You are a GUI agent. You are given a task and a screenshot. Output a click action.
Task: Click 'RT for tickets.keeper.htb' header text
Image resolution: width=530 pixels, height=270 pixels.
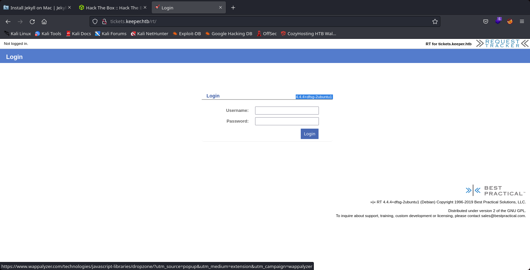448,44
